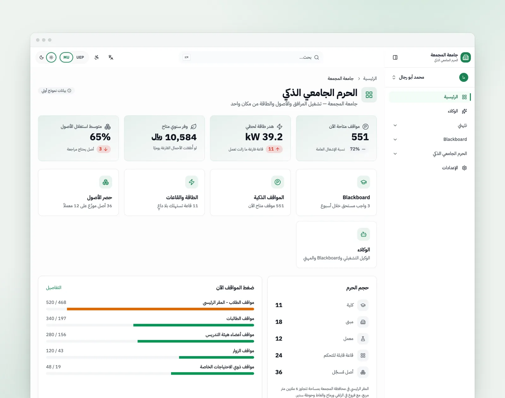Image resolution: width=505 pixels, height=398 pixels.
Task: Open accessibility options icon
Action: (x=97, y=57)
